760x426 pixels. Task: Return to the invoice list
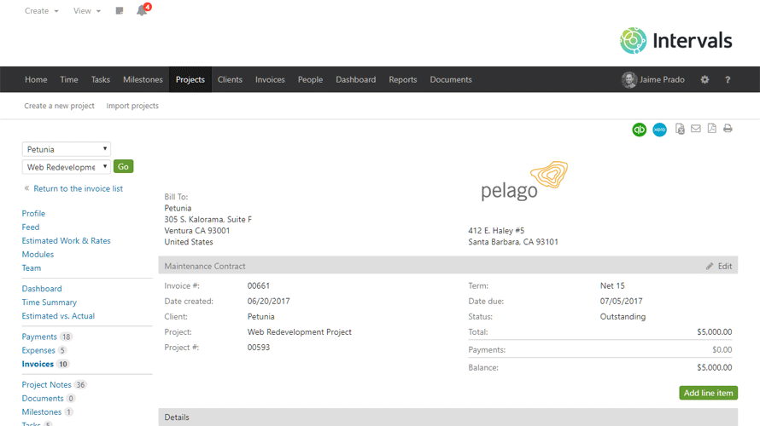(78, 188)
